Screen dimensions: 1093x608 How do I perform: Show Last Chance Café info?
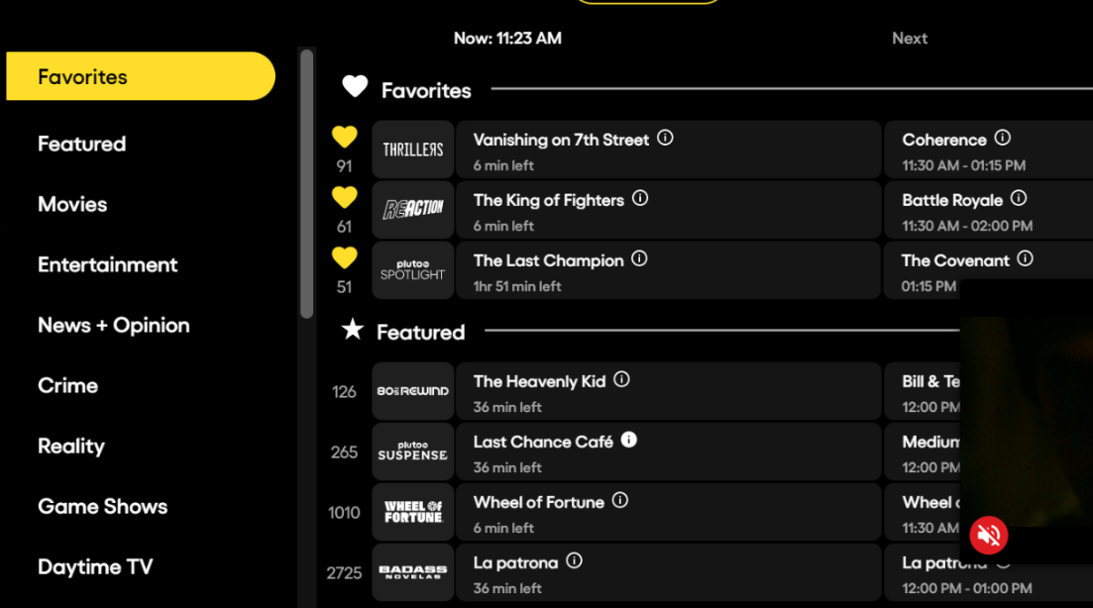click(629, 441)
